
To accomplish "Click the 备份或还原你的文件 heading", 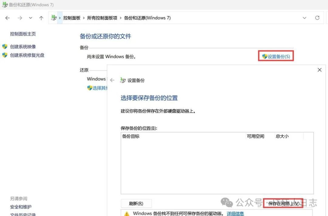I will coord(105,36).
